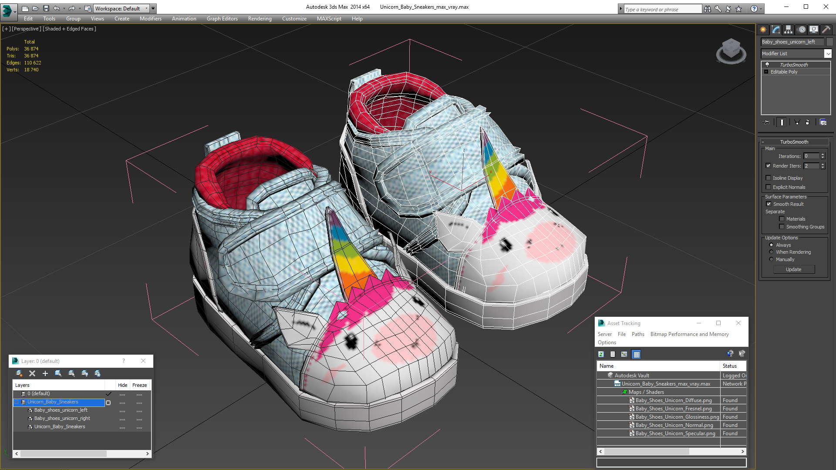Select the When Rendering update option
Image resolution: width=836 pixels, height=470 pixels.
(772, 252)
